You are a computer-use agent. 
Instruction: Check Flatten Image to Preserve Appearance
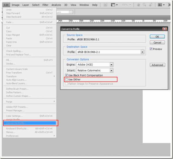click(x=66, y=84)
